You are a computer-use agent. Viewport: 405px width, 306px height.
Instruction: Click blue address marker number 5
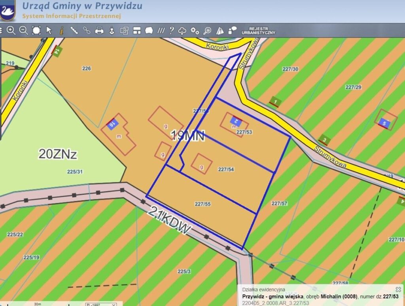coord(384,123)
